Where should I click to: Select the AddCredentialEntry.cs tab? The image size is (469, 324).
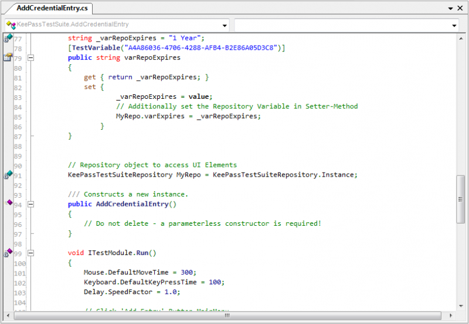pyautogui.click(x=44, y=8)
